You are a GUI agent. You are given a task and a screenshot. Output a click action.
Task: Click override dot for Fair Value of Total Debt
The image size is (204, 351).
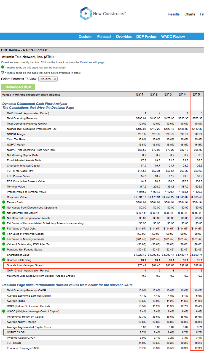(x=4, y=228)
